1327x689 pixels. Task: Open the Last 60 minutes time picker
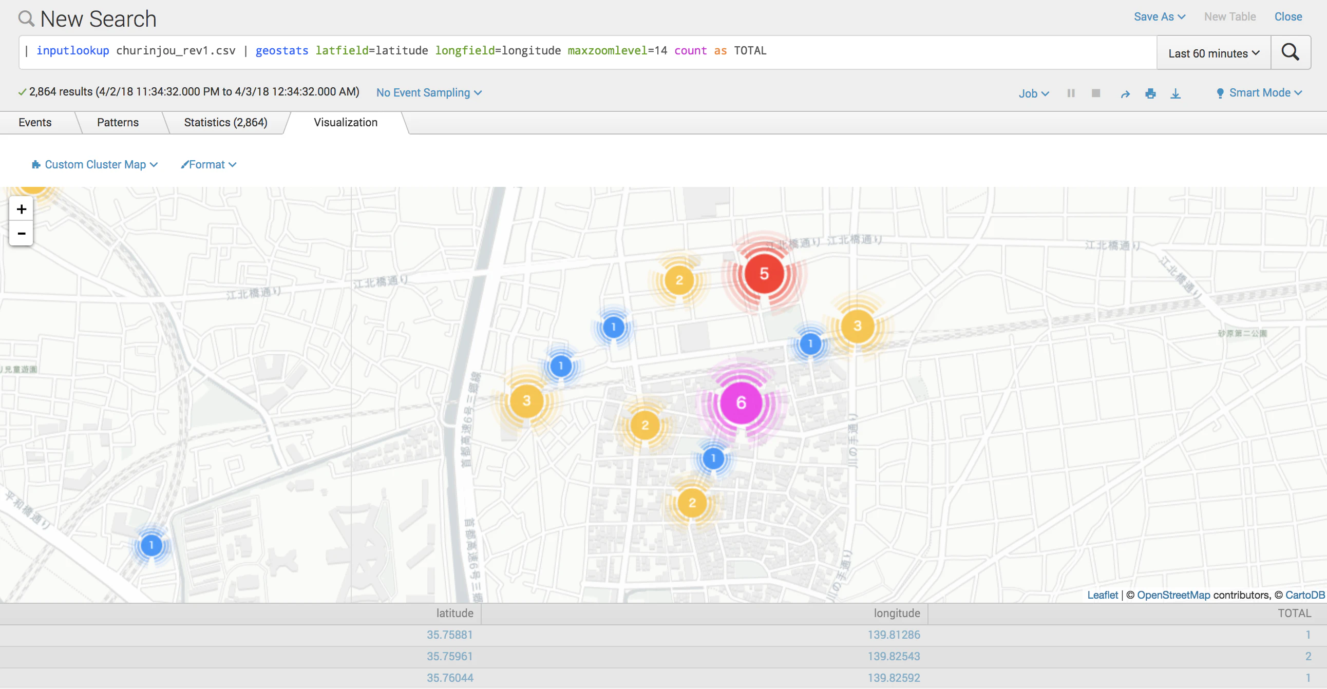[x=1214, y=53]
